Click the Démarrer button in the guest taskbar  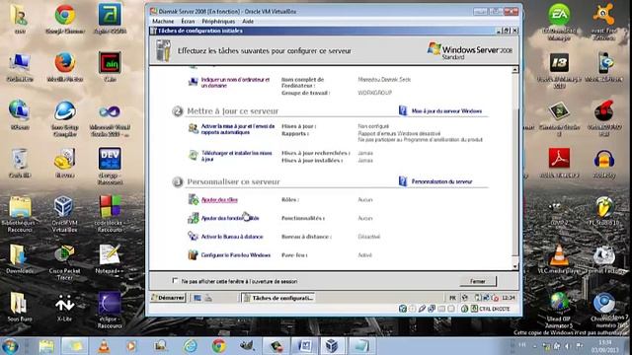point(168,298)
